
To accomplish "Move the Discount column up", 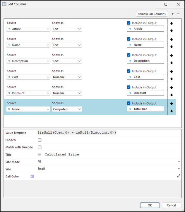I will [x=172, y=88].
